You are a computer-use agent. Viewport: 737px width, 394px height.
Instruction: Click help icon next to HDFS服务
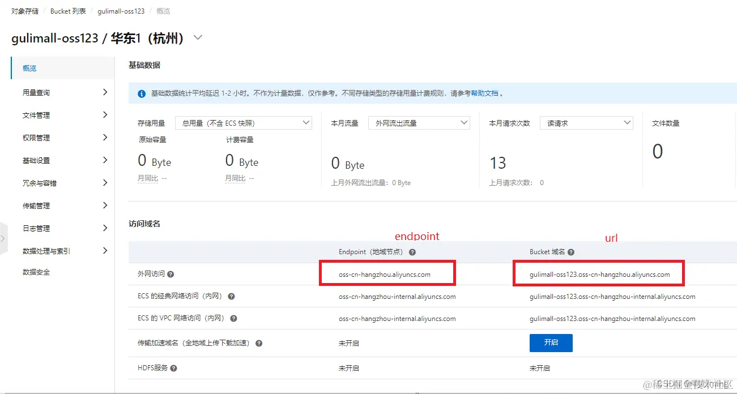(174, 368)
